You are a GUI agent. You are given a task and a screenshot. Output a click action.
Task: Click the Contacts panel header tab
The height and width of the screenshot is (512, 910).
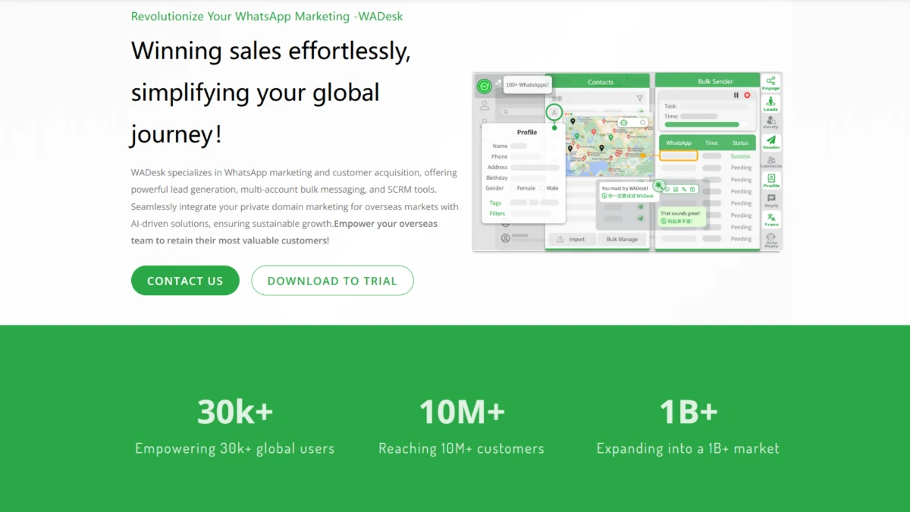coord(598,81)
